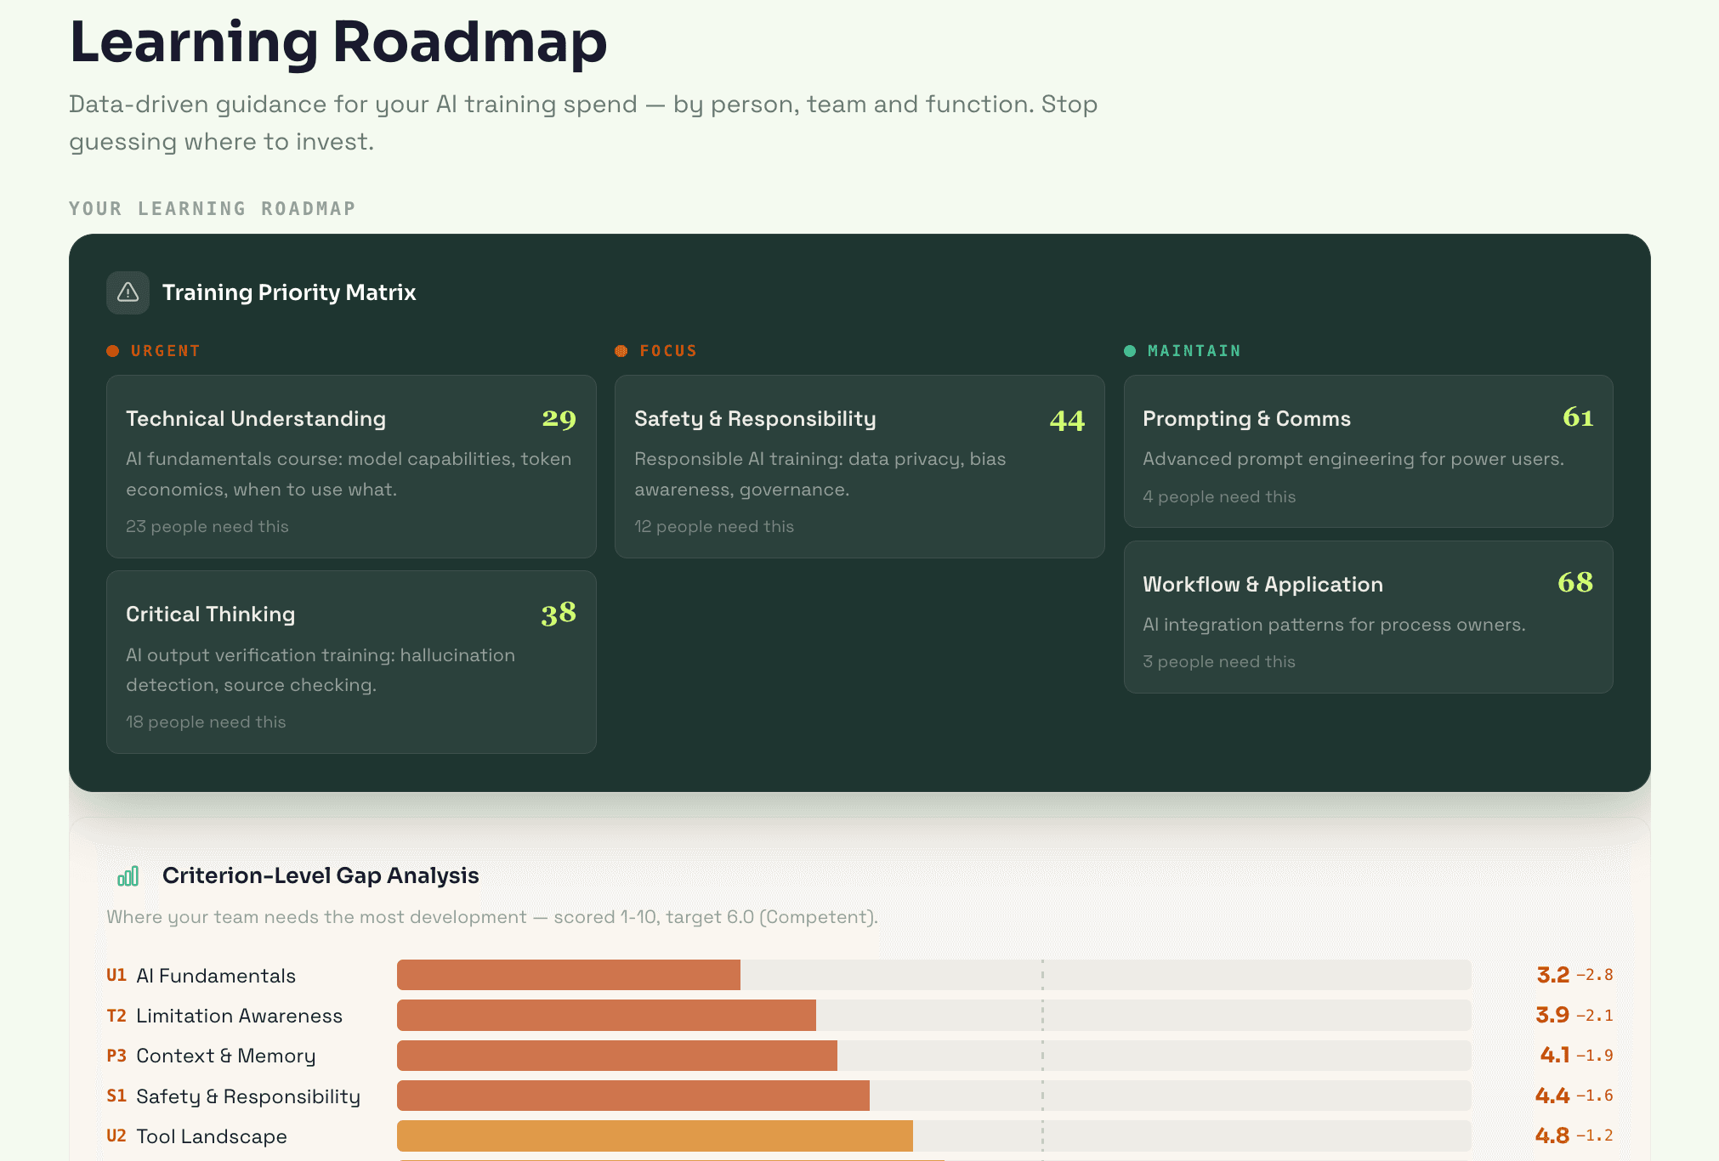
Task: Click the YOUR LEARNING ROADMAP section label
Action: click(213, 208)
